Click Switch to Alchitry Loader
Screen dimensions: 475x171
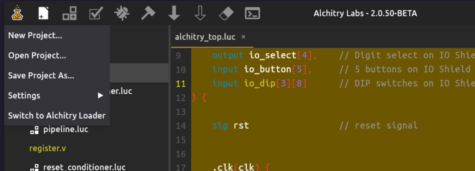pyautogui.click(x=57, y=116)
